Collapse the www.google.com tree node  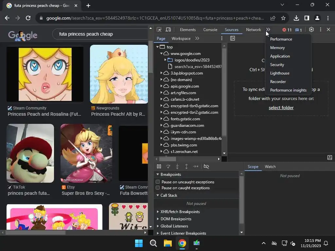(x=162, y=53)
